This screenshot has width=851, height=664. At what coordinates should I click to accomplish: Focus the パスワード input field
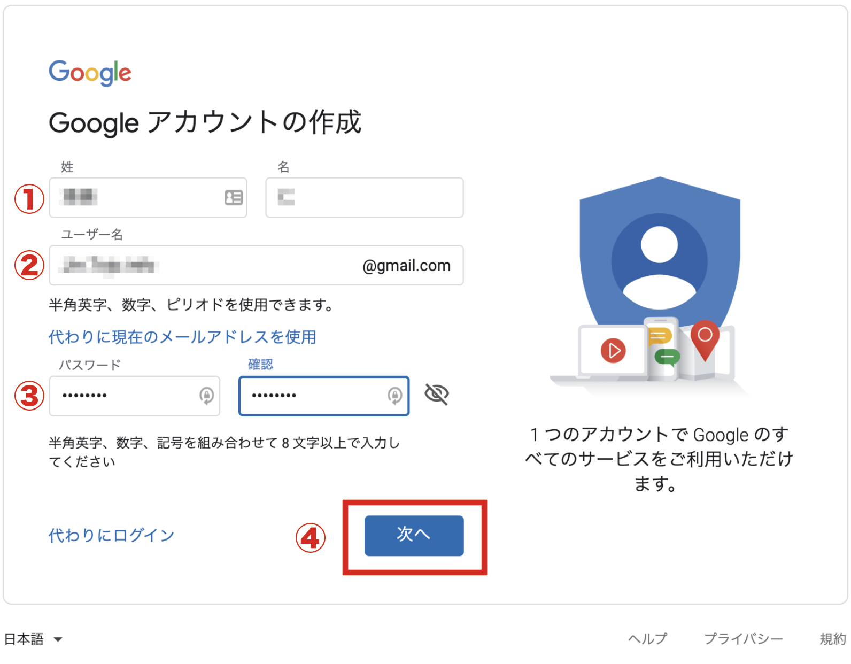(135, 396)
